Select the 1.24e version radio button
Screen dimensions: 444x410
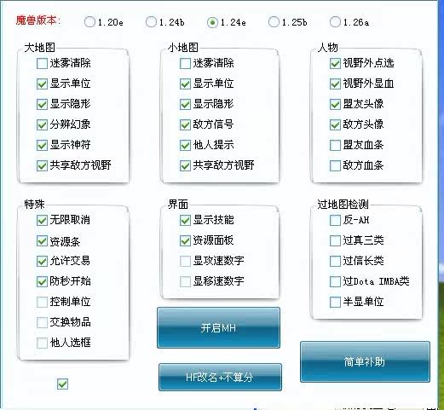pyautogui.click(x=212, y=22)
